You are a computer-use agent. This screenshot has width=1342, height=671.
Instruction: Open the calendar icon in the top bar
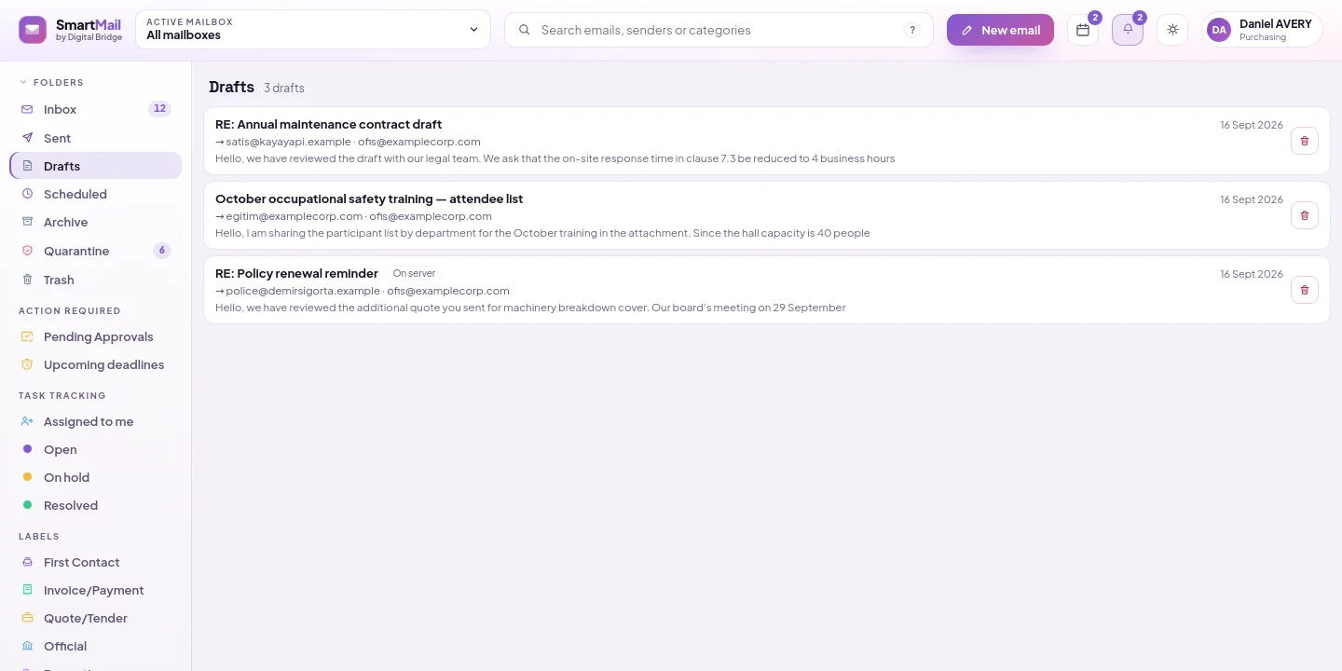click(1083, 30)
